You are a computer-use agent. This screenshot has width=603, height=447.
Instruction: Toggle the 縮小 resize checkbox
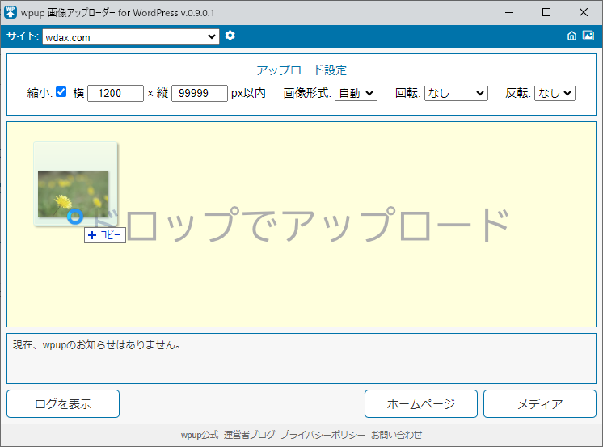[61, 92]
